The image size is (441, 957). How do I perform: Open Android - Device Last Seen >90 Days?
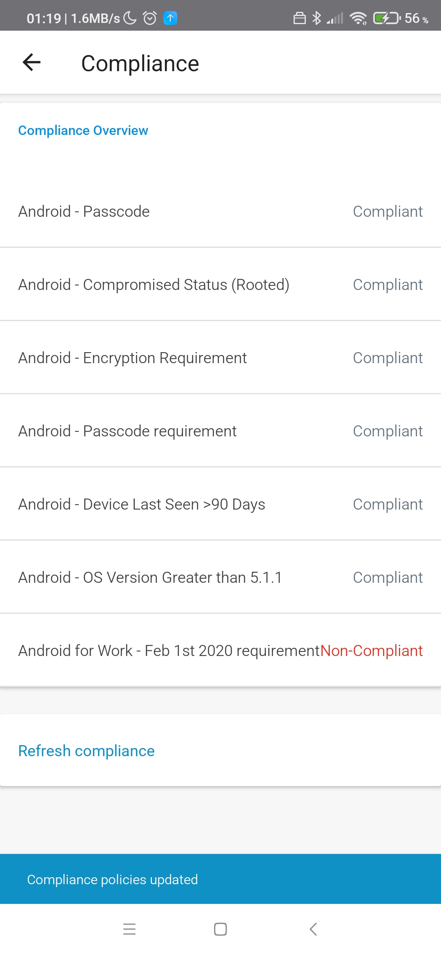point(220,504)
